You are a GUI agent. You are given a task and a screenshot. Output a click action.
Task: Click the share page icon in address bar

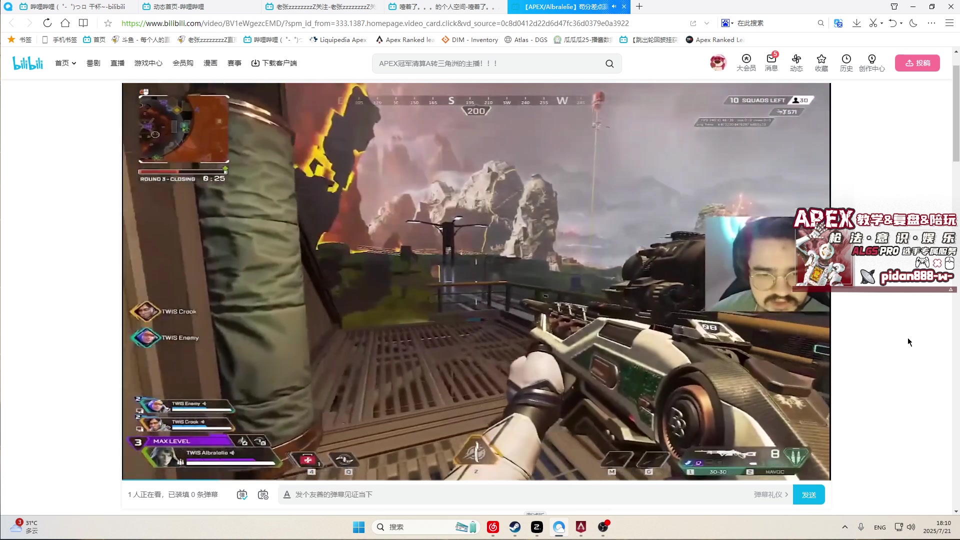point(693,23)
